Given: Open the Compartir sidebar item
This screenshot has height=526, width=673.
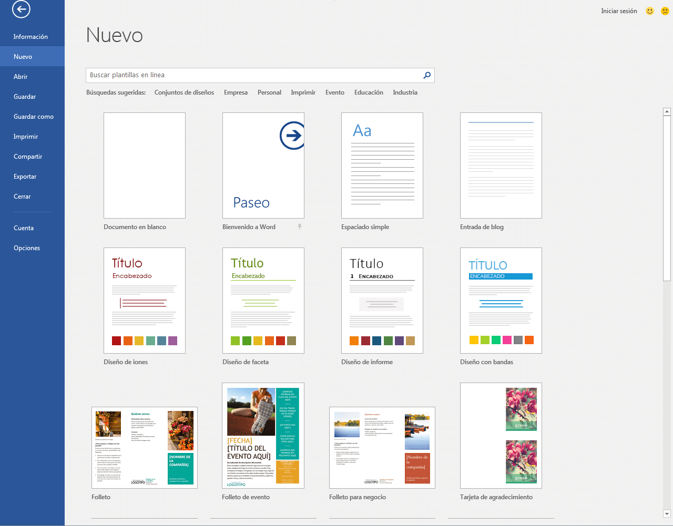Looking at the screenshot, I should pyautogui.click(x=32, y=157).
